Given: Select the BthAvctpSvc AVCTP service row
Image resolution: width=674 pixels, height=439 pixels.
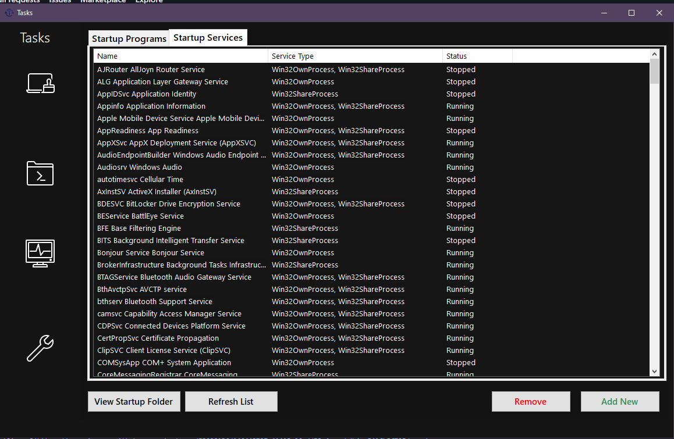Looking at the screenshot, I should coord(371,290).
